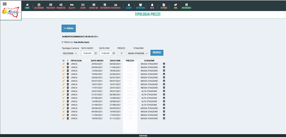Open SPA section
The height and width of the screenshot is (137, 286).
coord(175,6)
